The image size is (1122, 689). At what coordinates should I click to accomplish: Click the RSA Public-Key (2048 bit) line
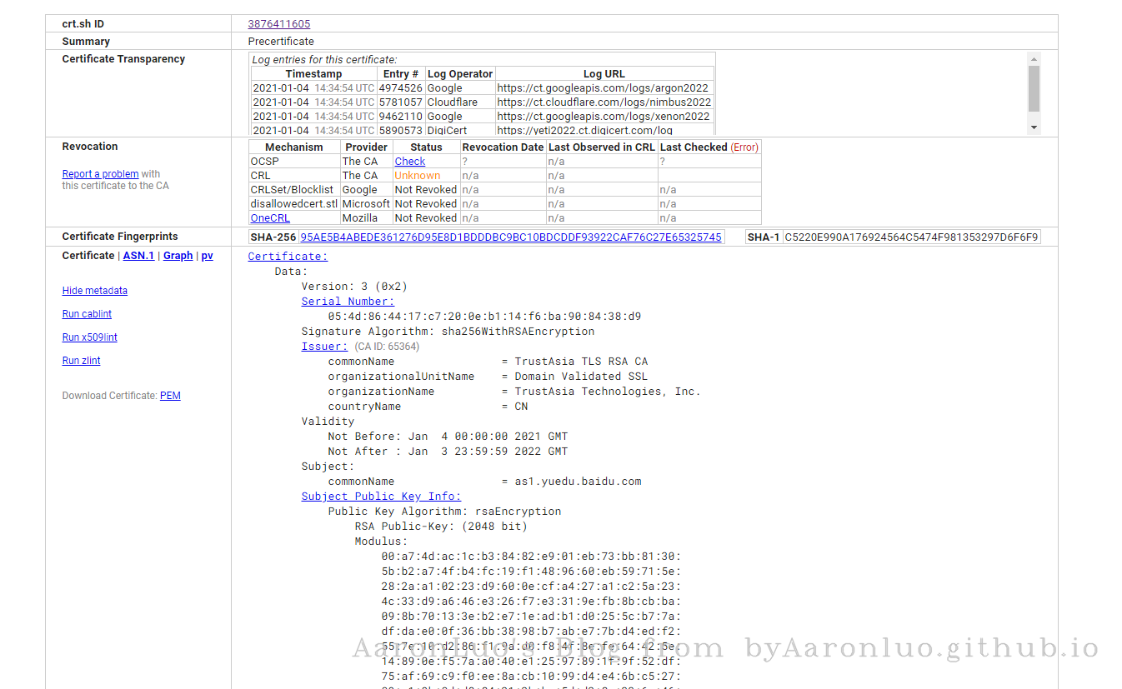click(441, 527)
